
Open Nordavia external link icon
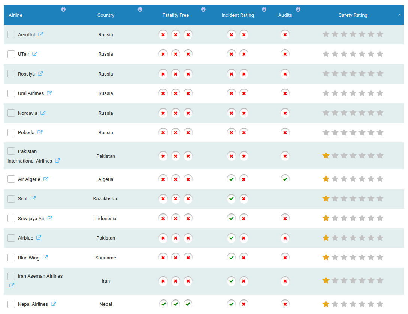(x=43, y=113)
